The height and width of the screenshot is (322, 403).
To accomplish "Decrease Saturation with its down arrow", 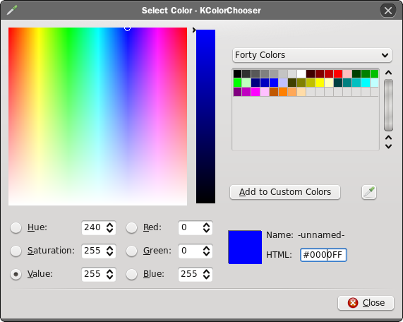I will pos(109,254).
